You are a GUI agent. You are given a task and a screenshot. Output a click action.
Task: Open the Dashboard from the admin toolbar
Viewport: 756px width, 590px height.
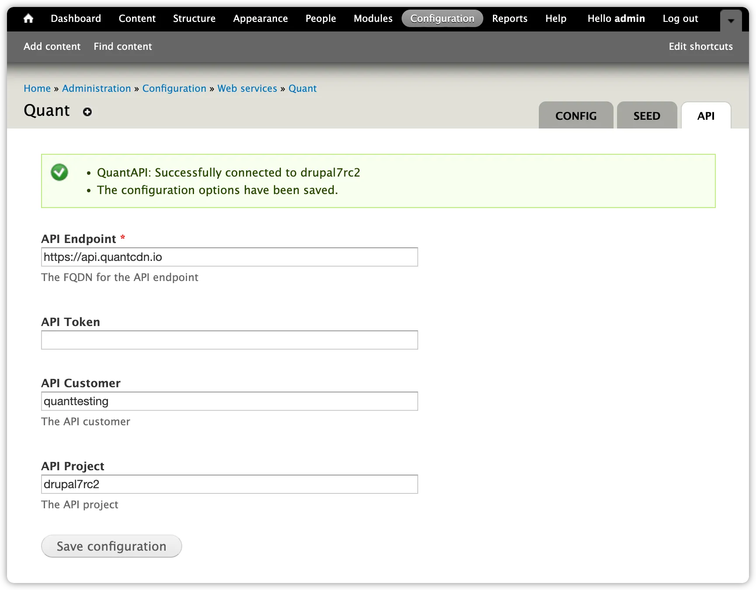(x=75, y=18)
